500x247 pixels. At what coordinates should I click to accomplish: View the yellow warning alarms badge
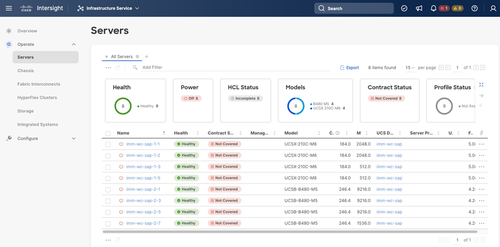457,8
